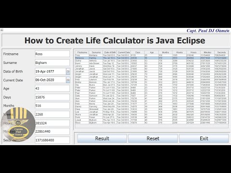The height and width of the screenshot is (173, 231).
Task: Select the highlighted Rebecca Darling table row
Action: 152,58
